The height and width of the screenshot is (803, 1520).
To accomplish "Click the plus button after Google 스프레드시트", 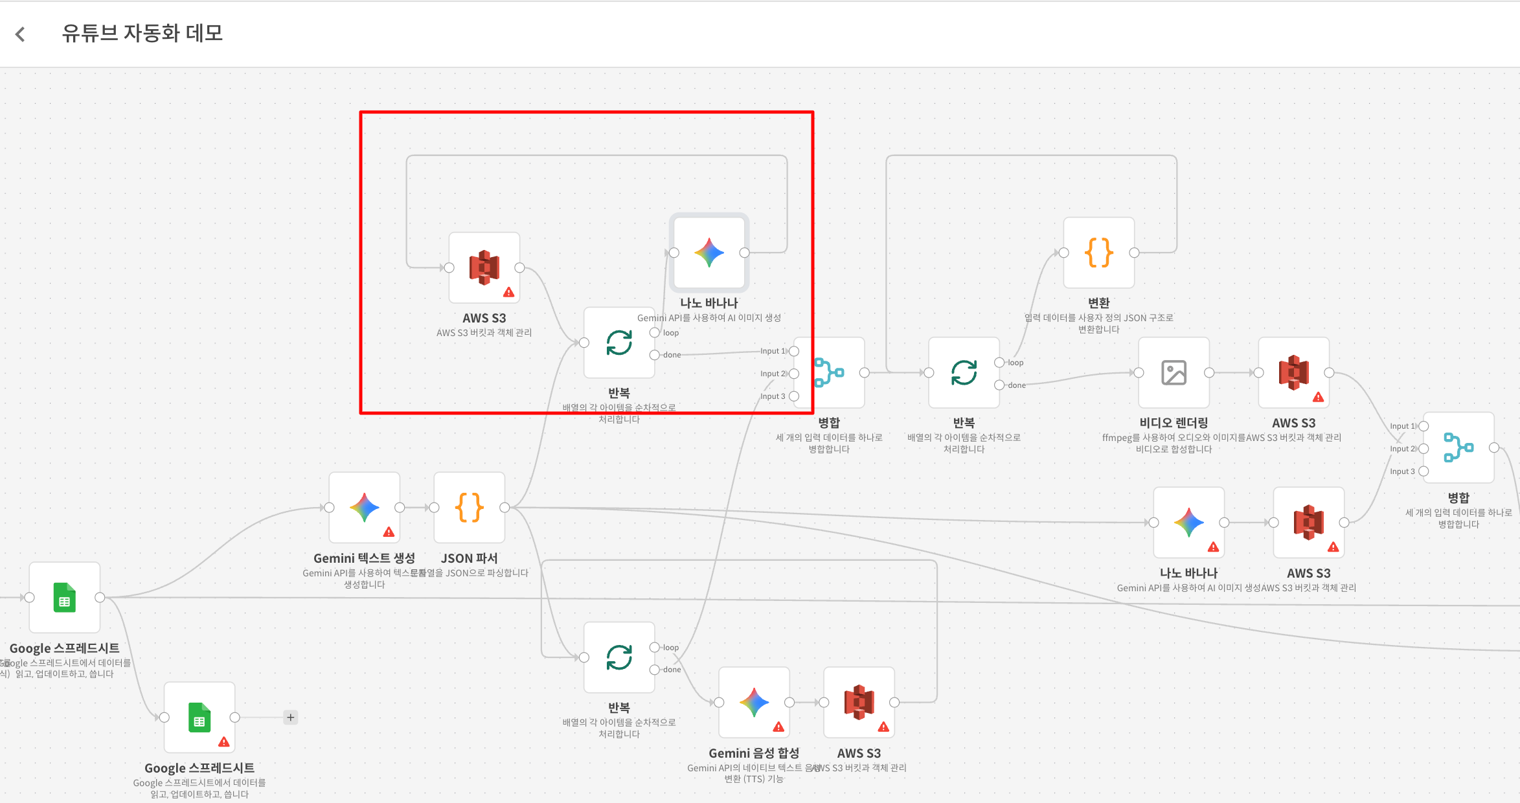I will click(x=291, y=718).
